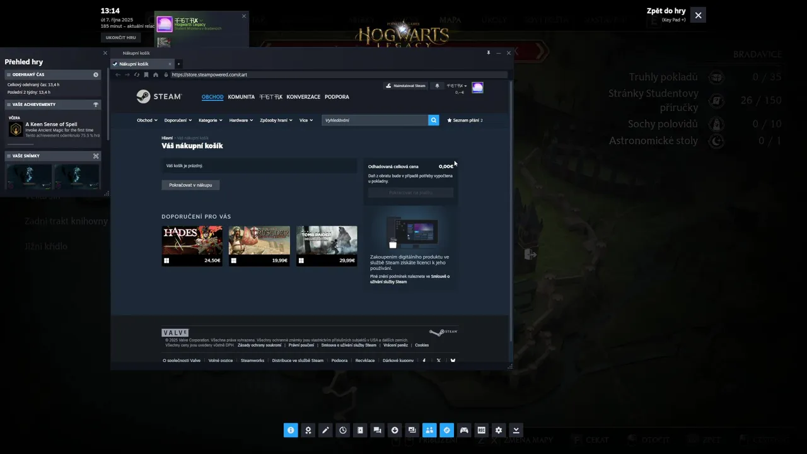Open Vrácení peněz footer link
The height and width of the screenshot is (454, 807).
coord(396,345)
